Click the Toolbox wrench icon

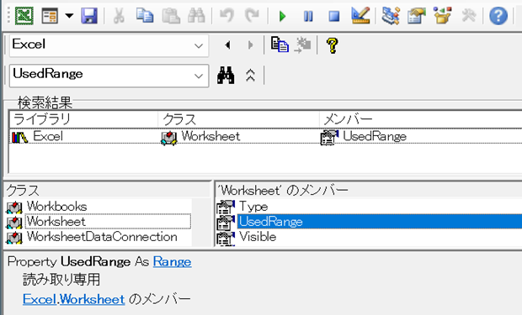click(468, 16)
